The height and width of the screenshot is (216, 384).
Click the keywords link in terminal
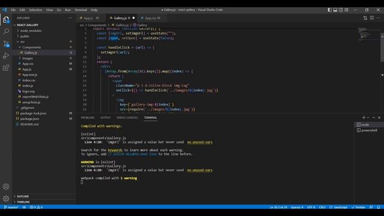click(x=115, y=150)
